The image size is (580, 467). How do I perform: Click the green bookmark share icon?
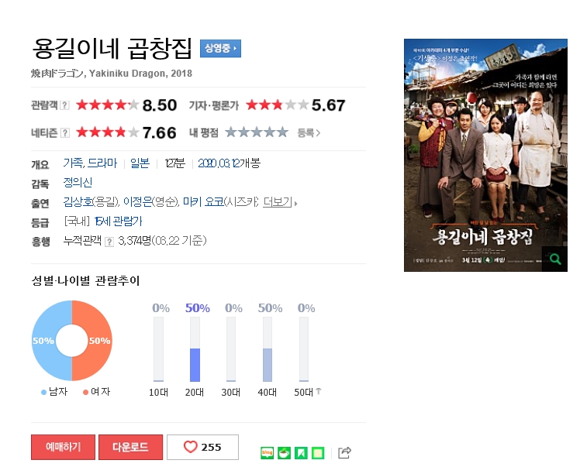pyautogui.click(x=301, y=452)
